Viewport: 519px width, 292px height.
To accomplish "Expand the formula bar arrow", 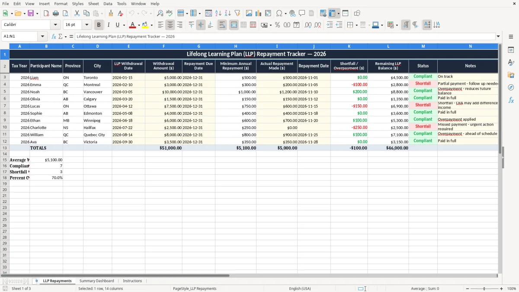I will point(498,36).
